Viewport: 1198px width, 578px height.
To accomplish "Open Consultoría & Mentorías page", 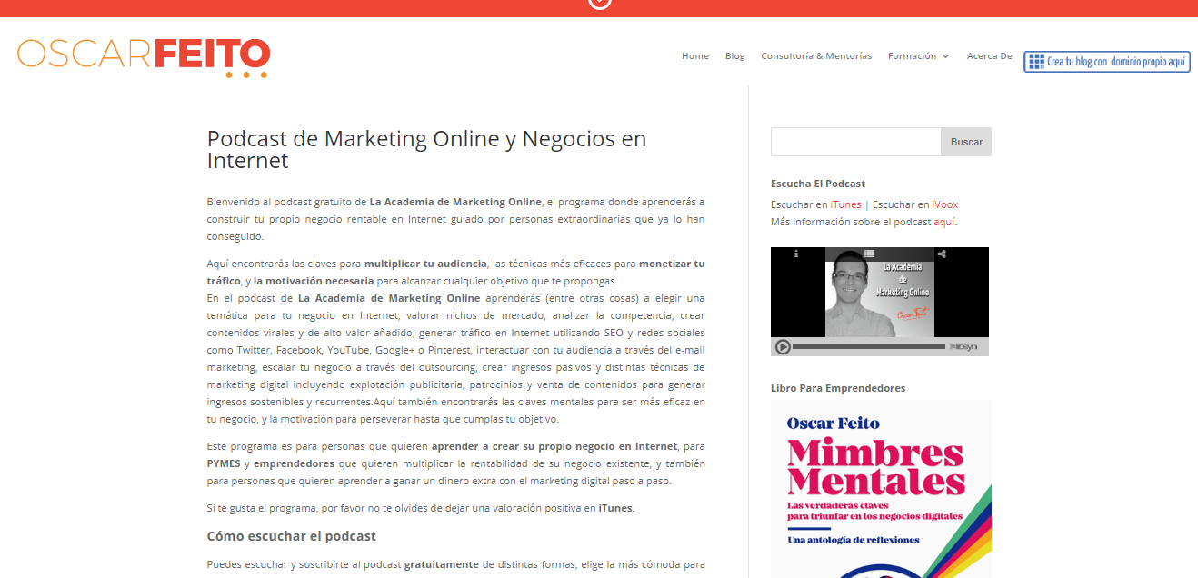I will click(x=816, y=56).
